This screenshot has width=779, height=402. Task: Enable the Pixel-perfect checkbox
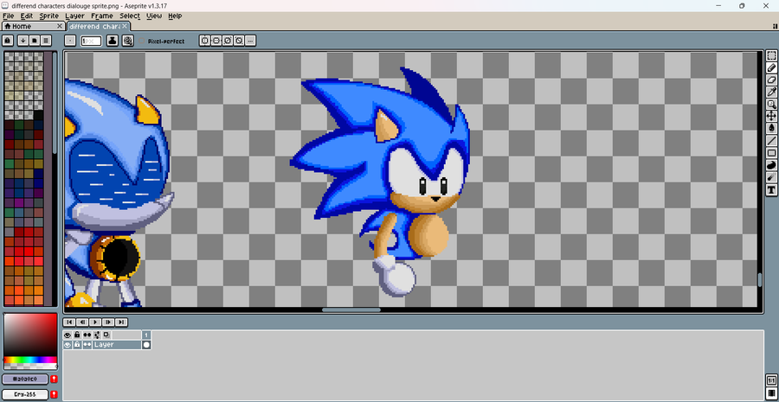click(142, 41)
